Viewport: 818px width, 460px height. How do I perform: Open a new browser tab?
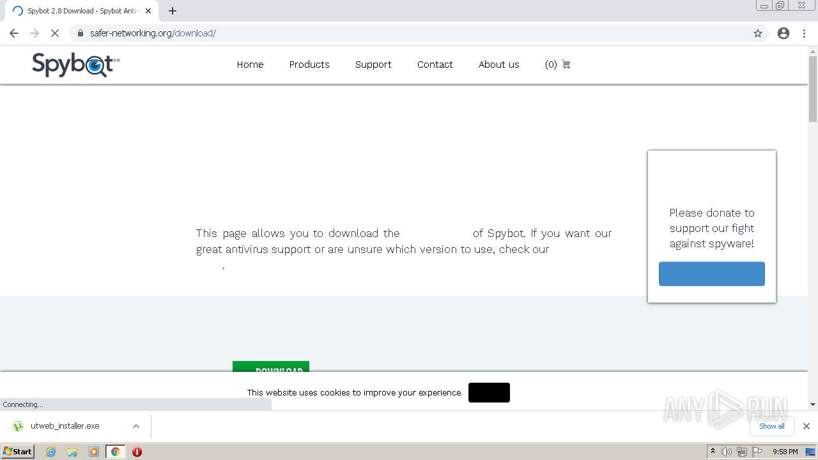(x=173, y=11)
